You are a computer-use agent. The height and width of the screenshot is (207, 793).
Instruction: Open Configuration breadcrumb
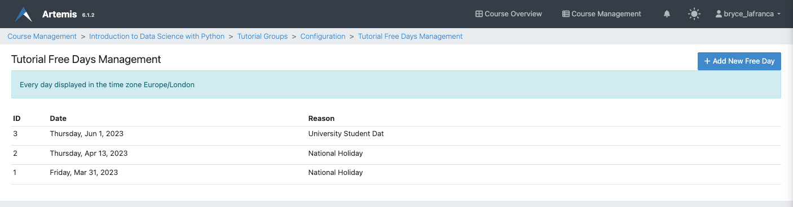pyautogui.click(x=323, y=37)
